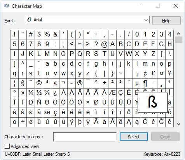Select the at sign @ character
This screenshot has width=185, height=160.
point(104,44)
